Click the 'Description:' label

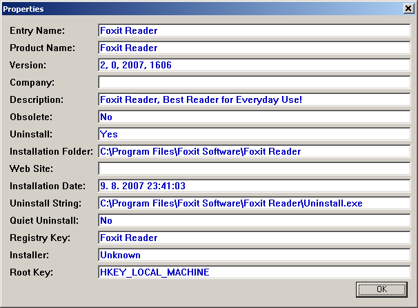tap(37, 99)
